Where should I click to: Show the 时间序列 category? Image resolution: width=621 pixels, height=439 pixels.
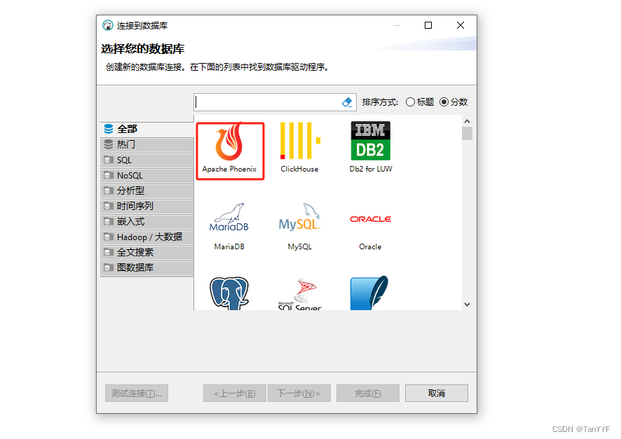coord(147,207)
